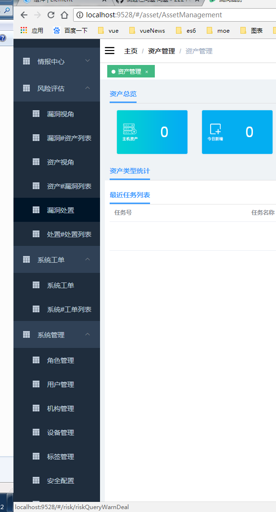Open the 系统工单 submenu item
Screen dimensions: 276x512
pyautogui.click(x=57, y=285)
